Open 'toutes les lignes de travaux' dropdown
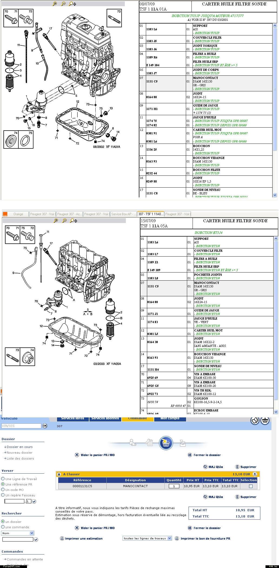279x568 pixels. [x=147, y=538]
